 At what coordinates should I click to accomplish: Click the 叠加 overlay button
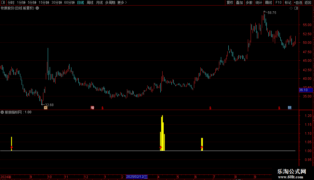239,2
